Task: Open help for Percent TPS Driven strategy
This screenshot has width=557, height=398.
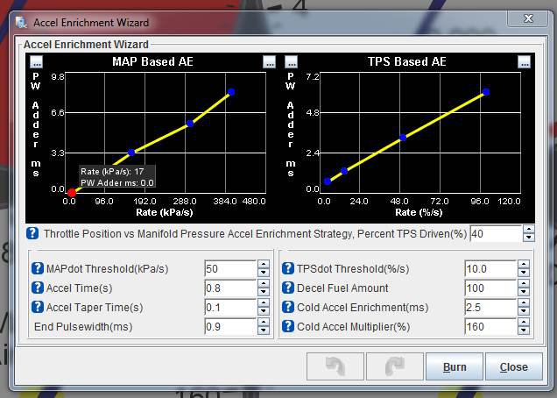Action: click(32, 233)
